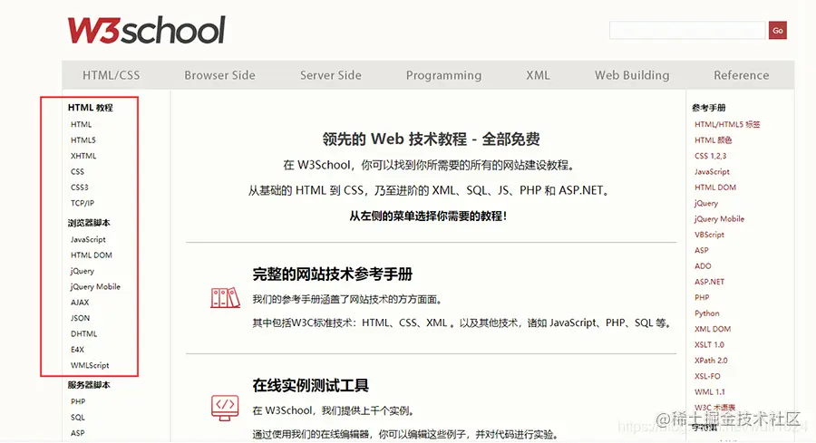Open the HTML/CSS nav tab
This screenshot has height=443, width=816.
point(111,75)
